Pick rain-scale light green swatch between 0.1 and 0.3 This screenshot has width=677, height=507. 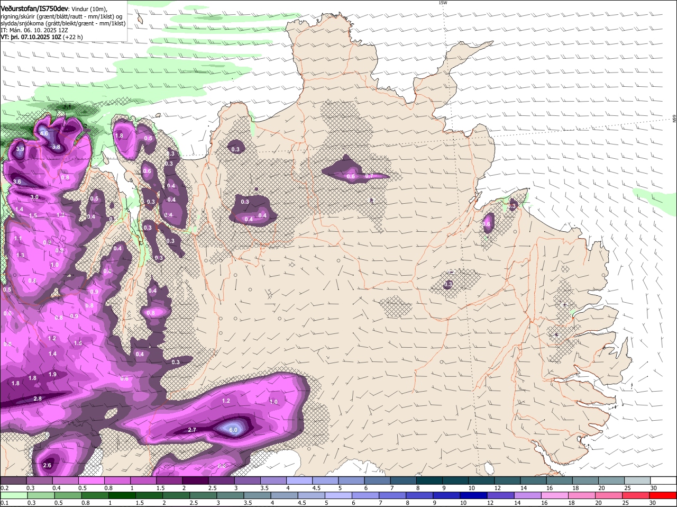click(13, 495)
